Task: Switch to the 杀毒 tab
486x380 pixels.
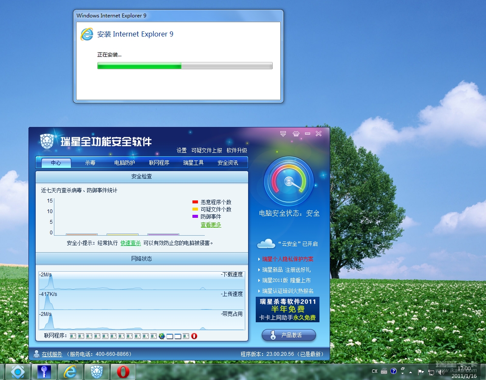Action: point(90,163)
